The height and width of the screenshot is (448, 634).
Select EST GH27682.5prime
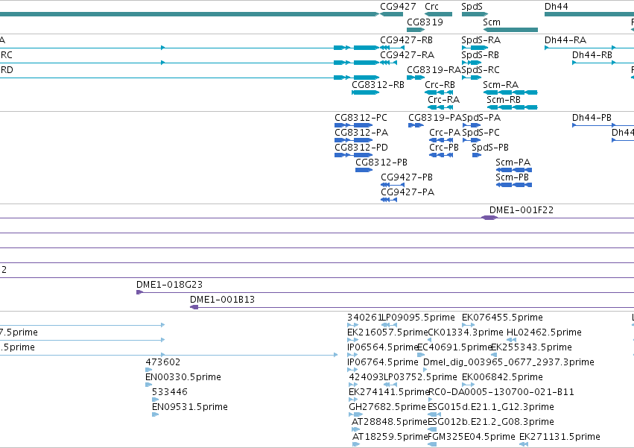click(x=387, y=407)
